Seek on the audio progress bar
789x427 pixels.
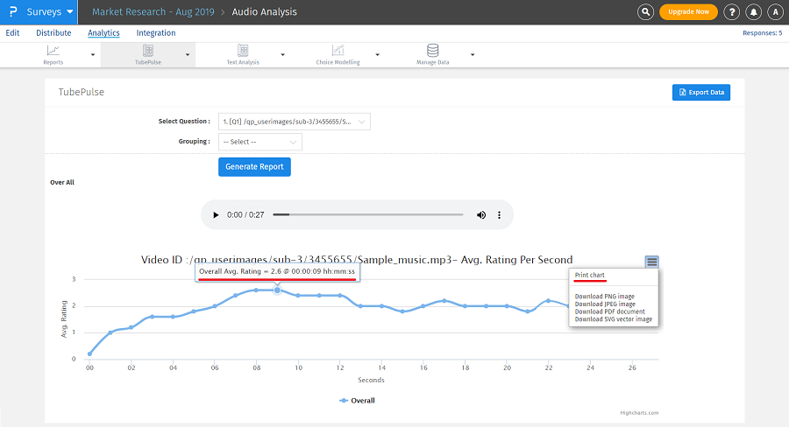[x=367, y=215]
